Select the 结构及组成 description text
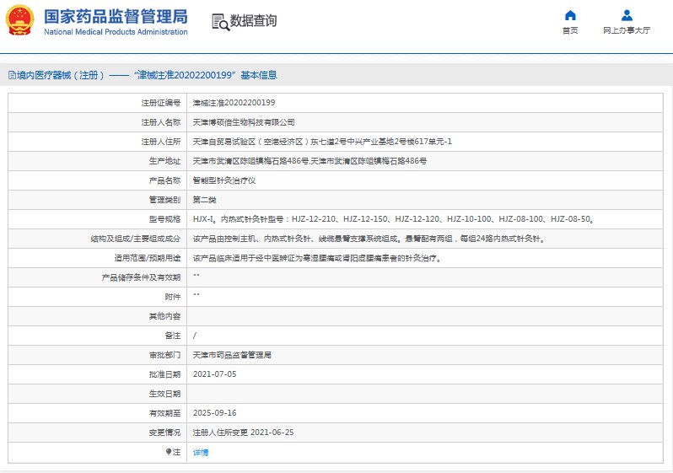Viewport: 673px width, 473px height. [369, 239]
